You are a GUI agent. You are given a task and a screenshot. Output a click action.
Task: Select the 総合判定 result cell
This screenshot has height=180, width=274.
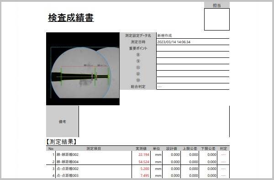[x=193, y=87]
